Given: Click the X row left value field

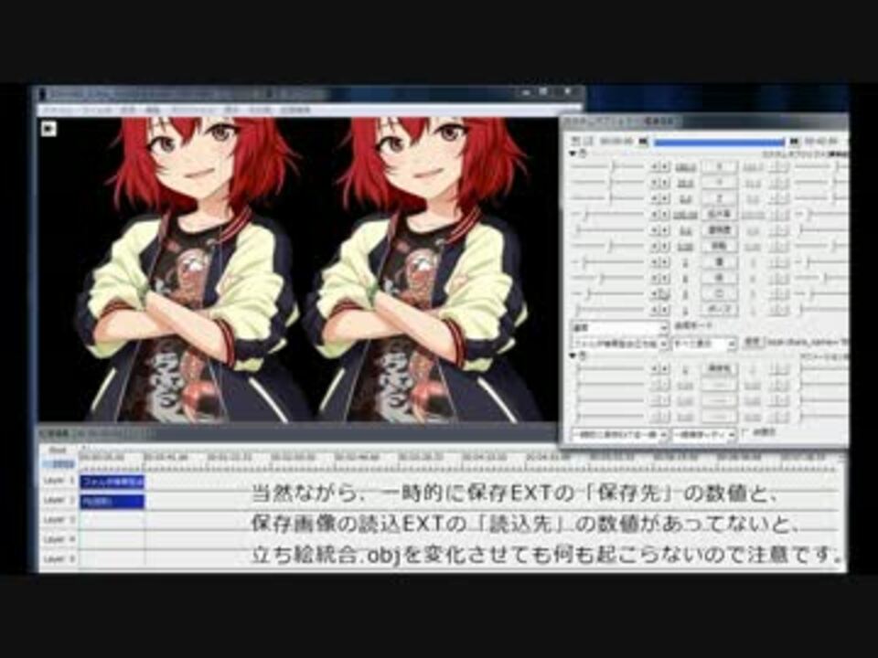Looking at the screenshot, I should 685,166.
